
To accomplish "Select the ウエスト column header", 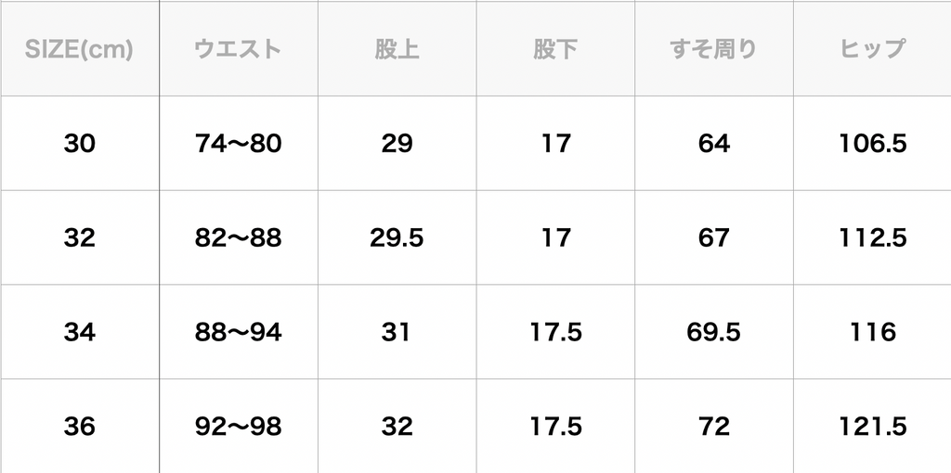I will (x=238, y=50).
